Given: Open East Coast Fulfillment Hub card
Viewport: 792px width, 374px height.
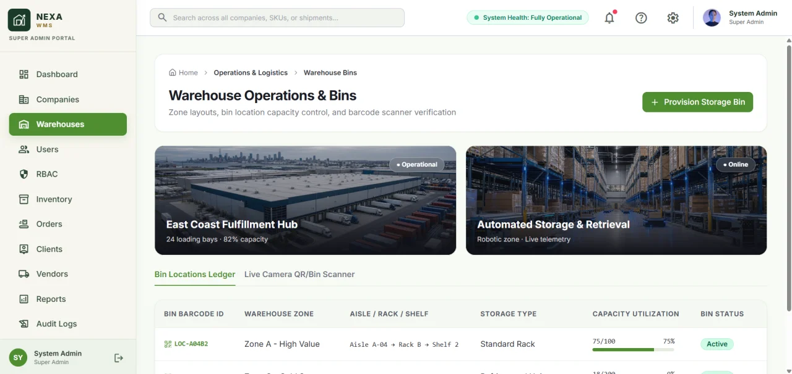Looking at the screenshot, I should (306, 201).
